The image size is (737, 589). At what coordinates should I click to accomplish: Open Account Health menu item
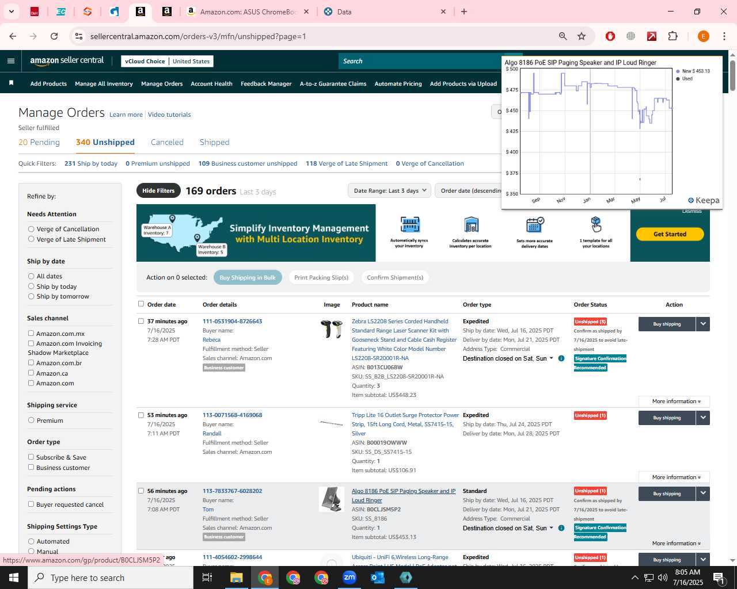[x=211, y=83]
